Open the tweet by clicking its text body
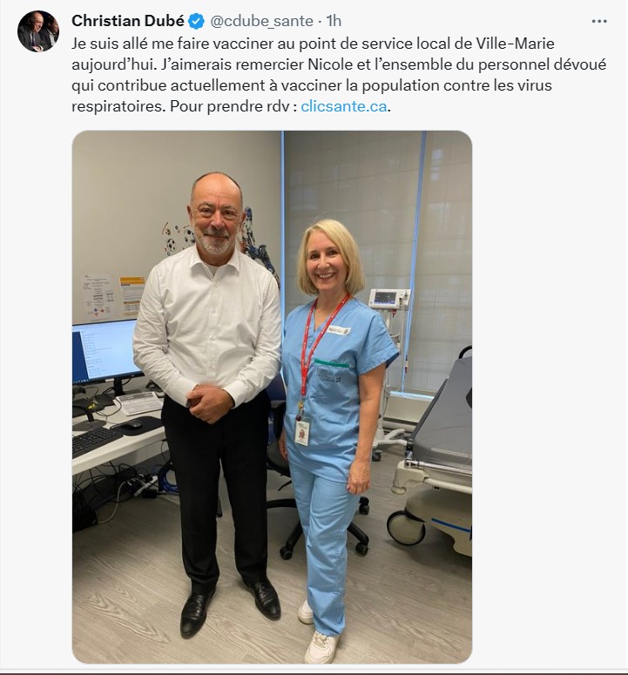Screen dimensions: 628x675 pyautogui.click(x=339, y=75)
